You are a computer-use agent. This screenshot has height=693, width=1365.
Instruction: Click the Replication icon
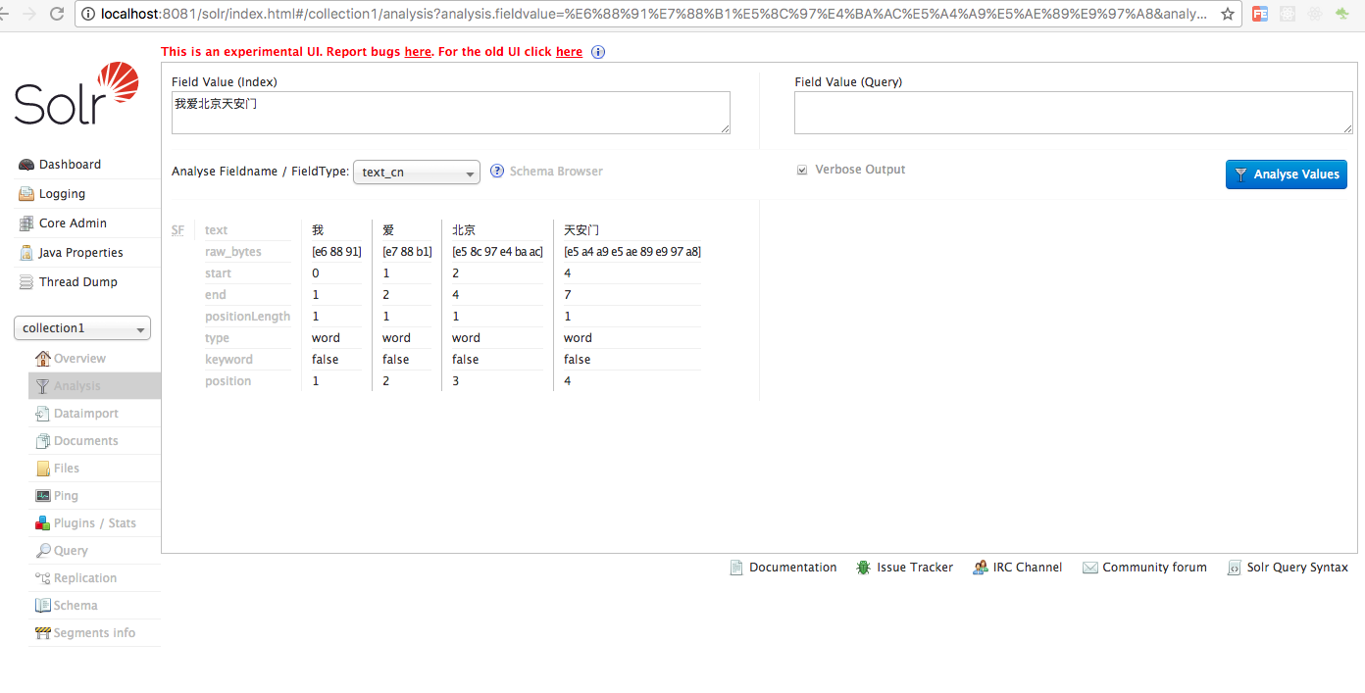click(43, 578)
